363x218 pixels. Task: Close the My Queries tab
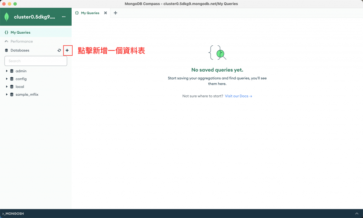point(106,13)
